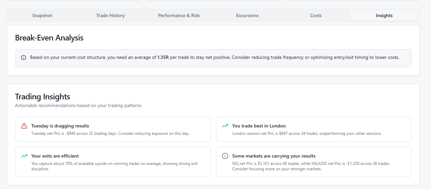This screenshot has width=431, height=189.
Task: Click the Break-Even Analysis heading
Action: click(49, 38)
